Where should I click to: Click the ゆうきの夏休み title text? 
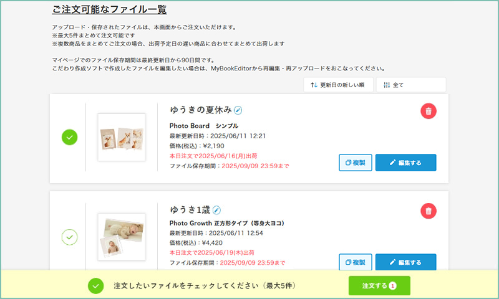point(201,110)
